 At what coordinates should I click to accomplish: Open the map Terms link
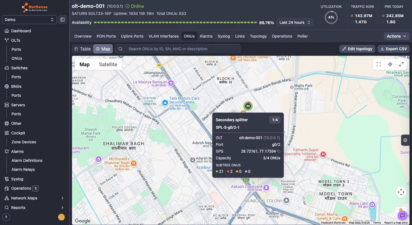click(x=377, y=223)
